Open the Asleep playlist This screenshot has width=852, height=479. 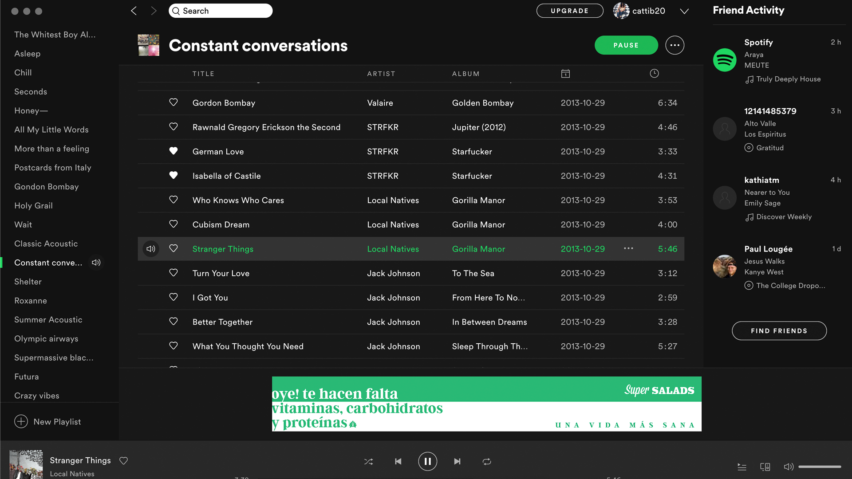coord(27,54)
